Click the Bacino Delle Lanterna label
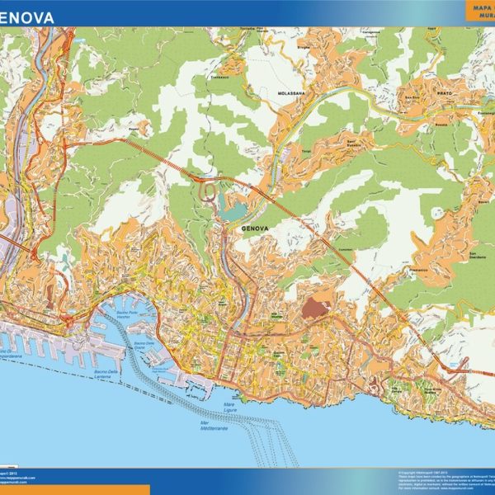Screen dimensions: 495x495 point(106,374)
